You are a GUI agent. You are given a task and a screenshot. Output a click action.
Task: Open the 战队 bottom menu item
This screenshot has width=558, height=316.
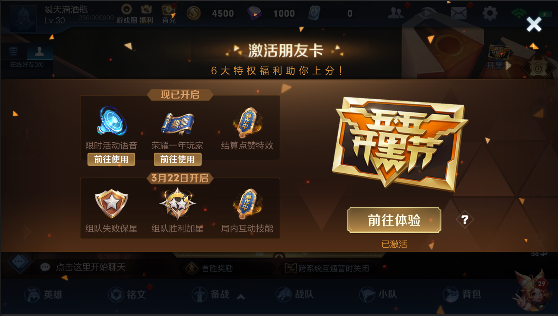[x=295, y=295]
